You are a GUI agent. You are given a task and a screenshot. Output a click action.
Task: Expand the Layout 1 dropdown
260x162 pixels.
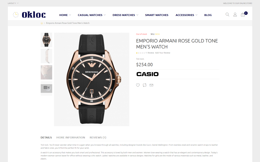[13, 3]
